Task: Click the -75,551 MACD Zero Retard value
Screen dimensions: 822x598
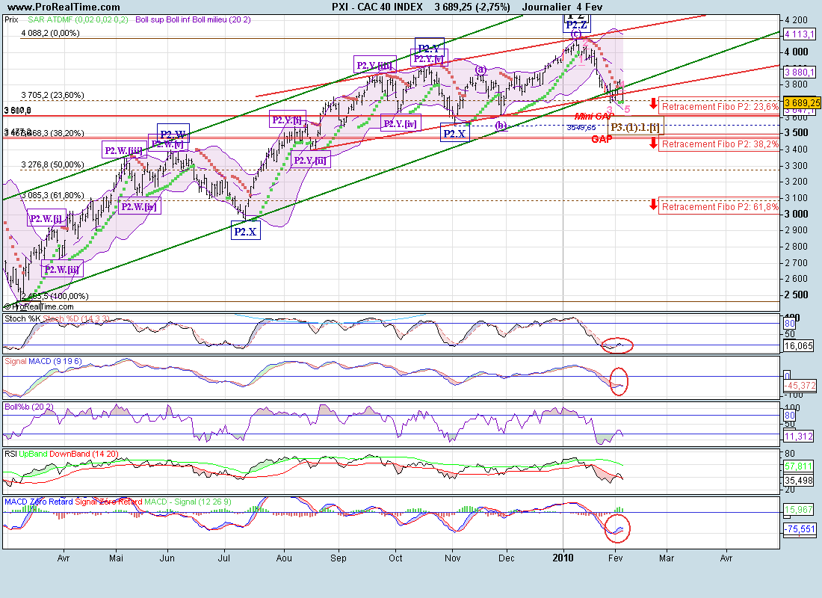Action: tap(800, 528)
